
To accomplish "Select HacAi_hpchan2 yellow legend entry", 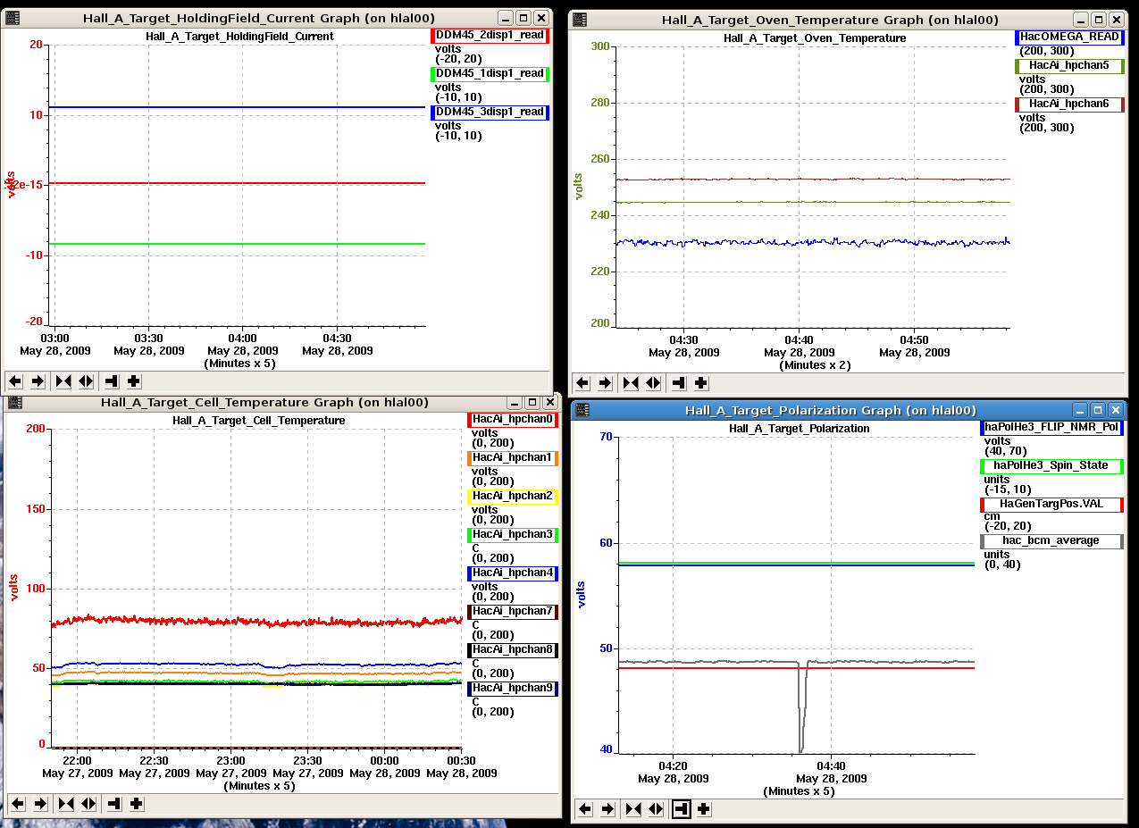I will tap(513, 497).
